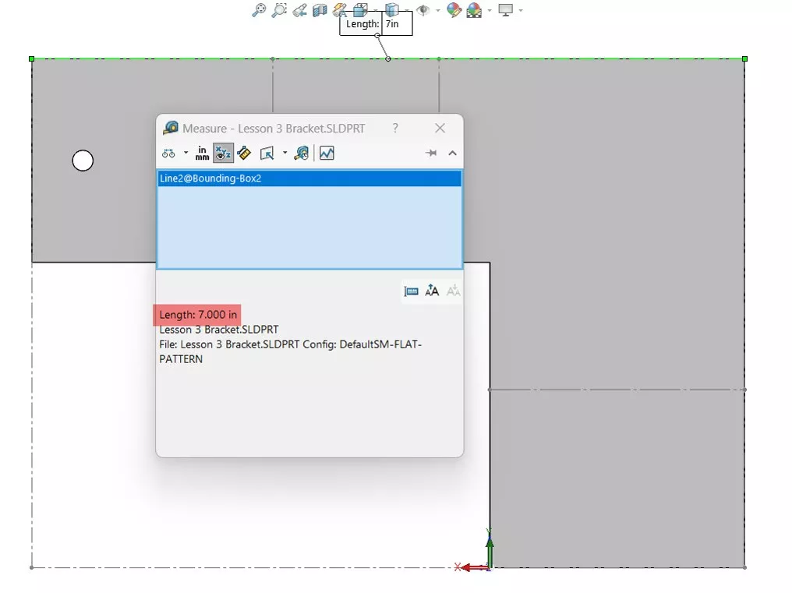The width and height of the screenshot is (792, 593).
Task: Open the Display Style cube icon
Action: (x=392, y=8)
